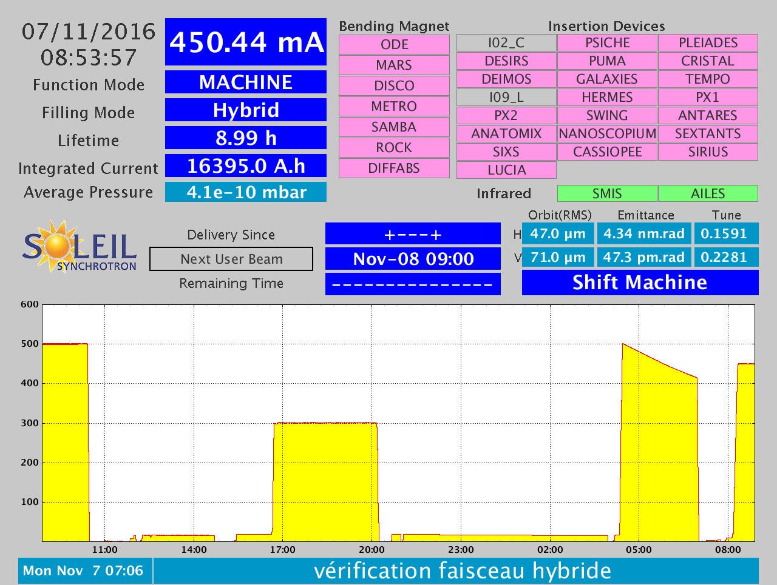Open the SAMBA beamline status
This screenshot has width=777, height=585.
394,127
